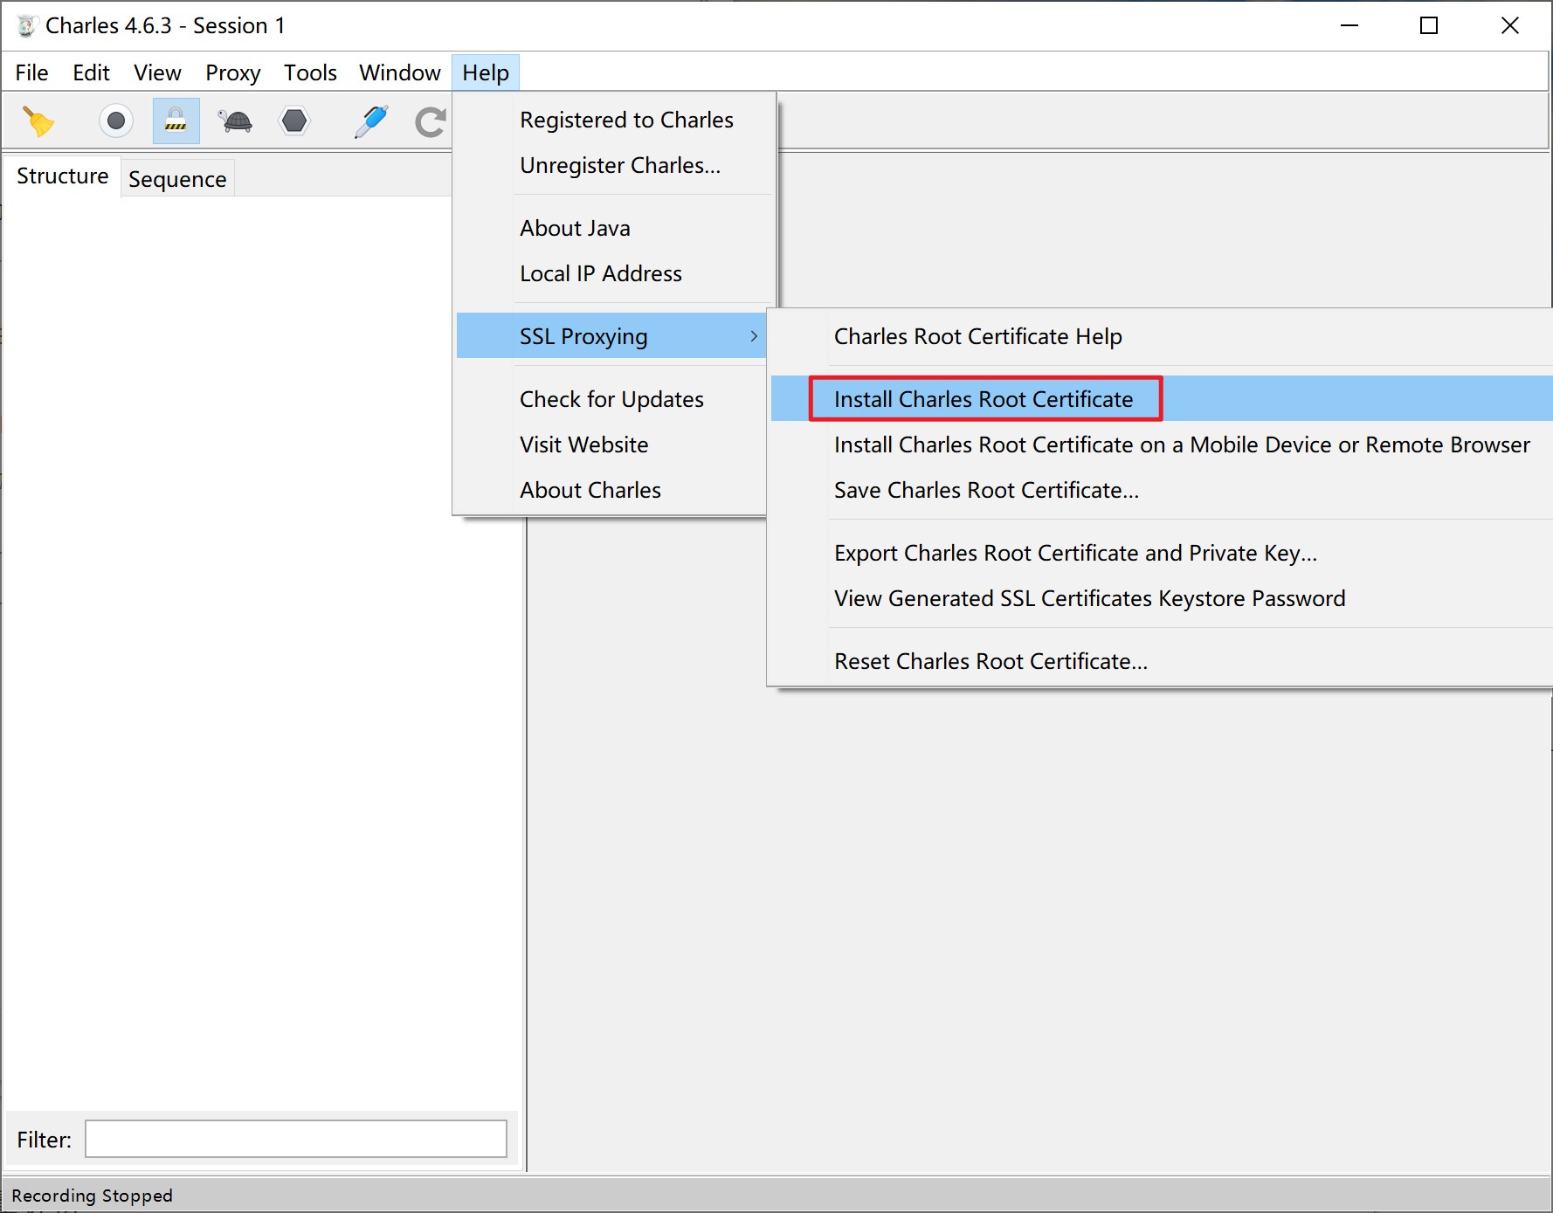
Task: Toggle the record button in toolbar
Action: [x=116, y=121]
